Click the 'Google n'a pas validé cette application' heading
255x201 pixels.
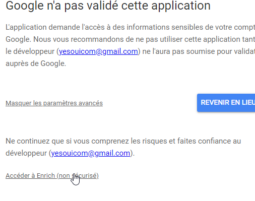click(x=108, y=6)
